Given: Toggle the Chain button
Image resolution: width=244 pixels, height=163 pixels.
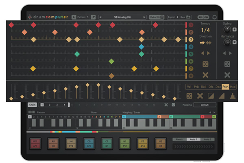Looking at the screenshot, I should point(33,105).
